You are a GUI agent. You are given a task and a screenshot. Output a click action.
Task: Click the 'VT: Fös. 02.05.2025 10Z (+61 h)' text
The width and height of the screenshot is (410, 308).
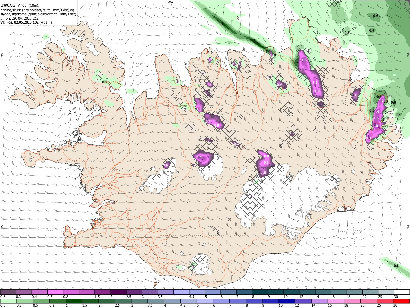point(26,22)
